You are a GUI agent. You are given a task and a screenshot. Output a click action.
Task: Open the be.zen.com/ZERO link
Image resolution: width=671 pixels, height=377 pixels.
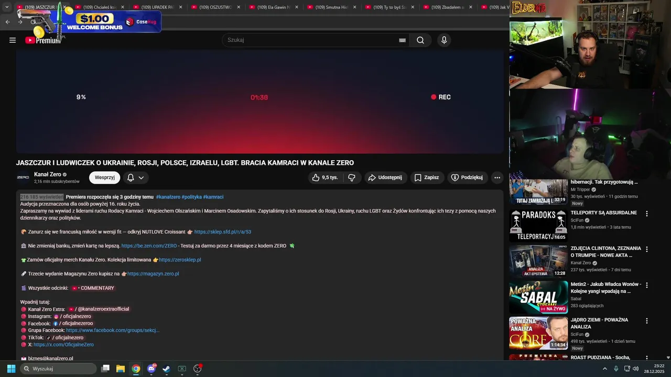point(149,246)
